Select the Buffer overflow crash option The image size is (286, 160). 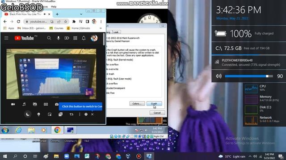pyautogui.click(x=113, y=64)
